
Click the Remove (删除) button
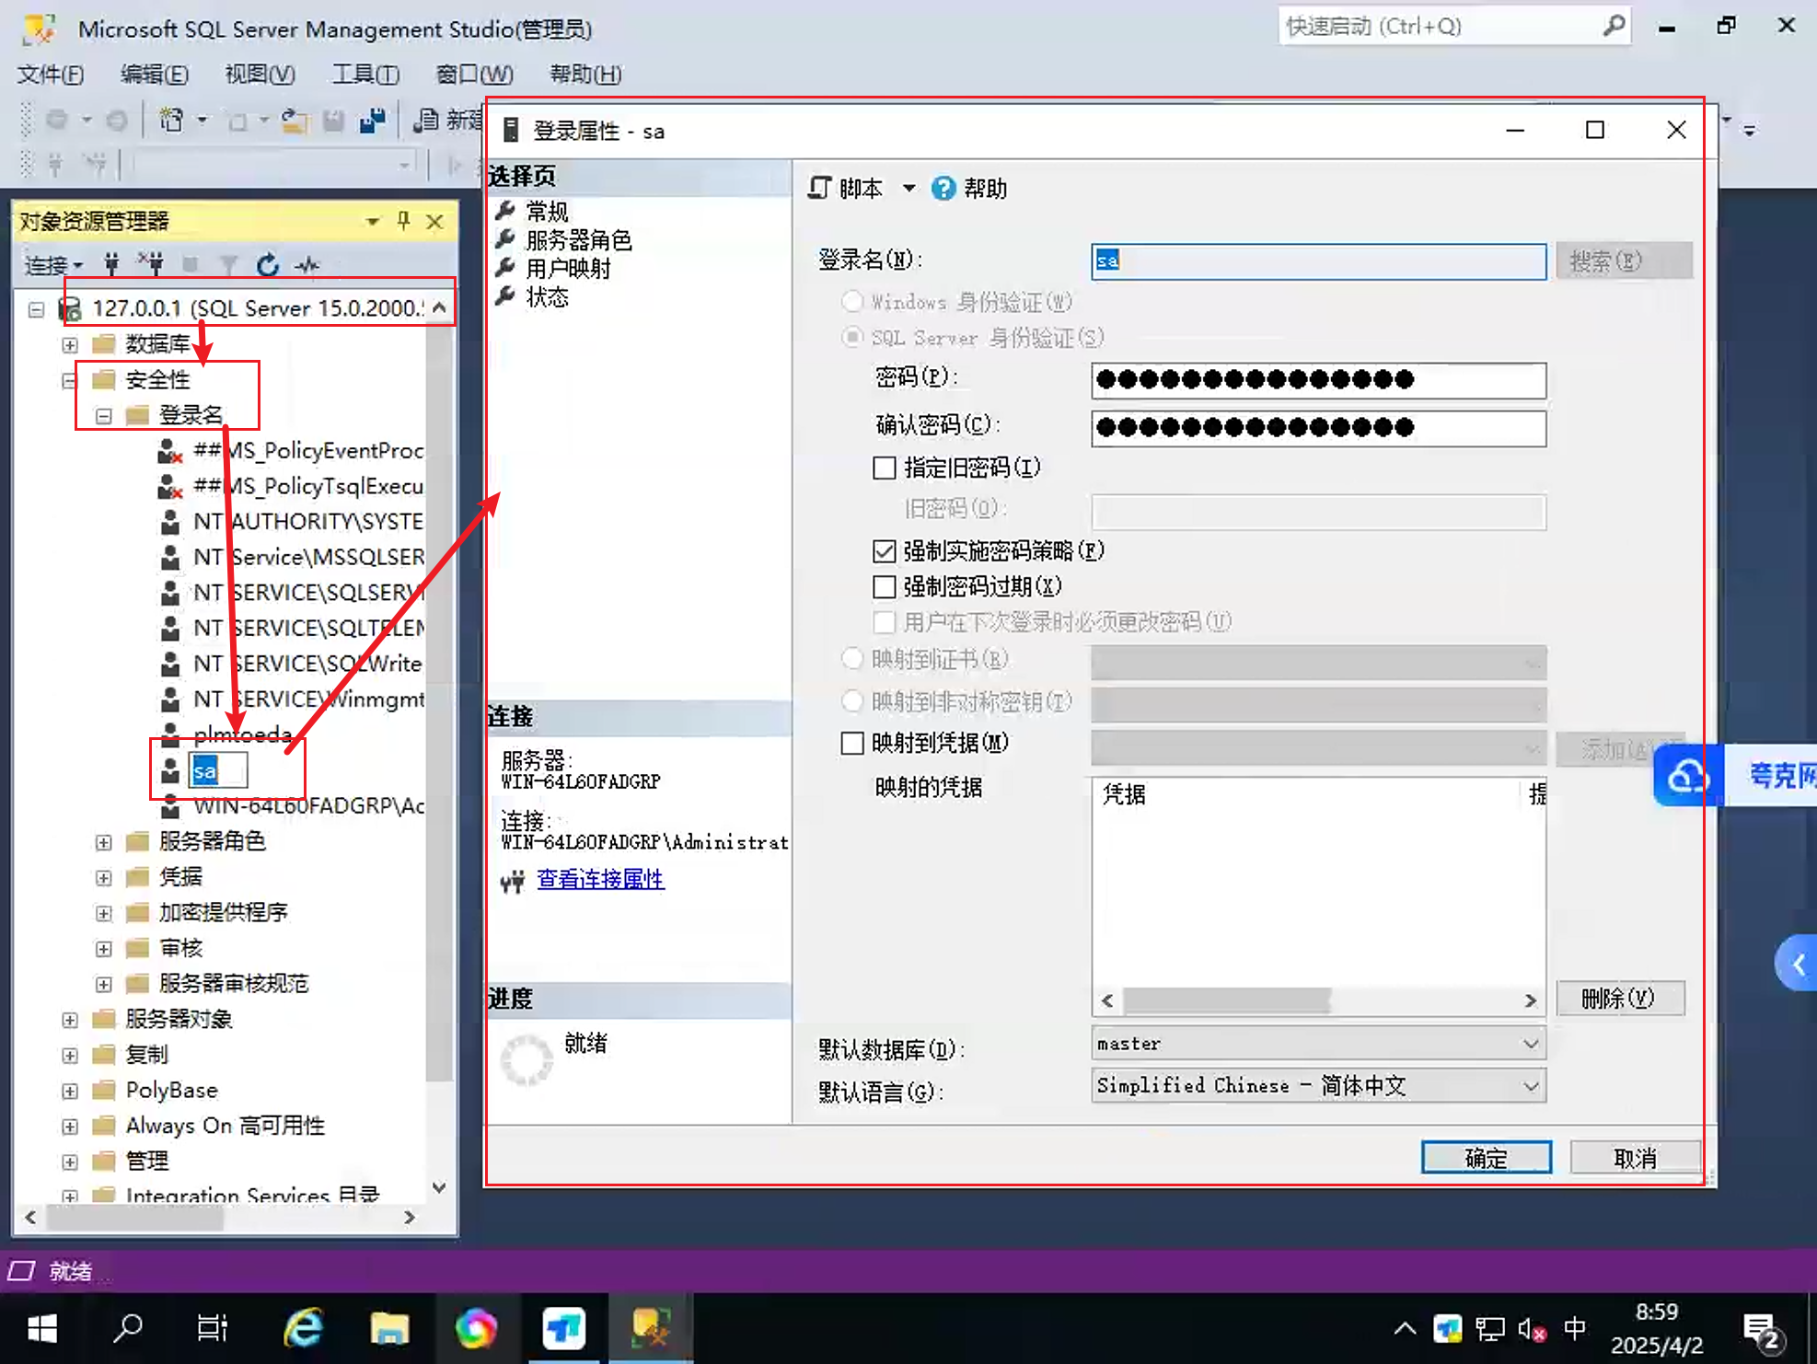pos(1621,998)
